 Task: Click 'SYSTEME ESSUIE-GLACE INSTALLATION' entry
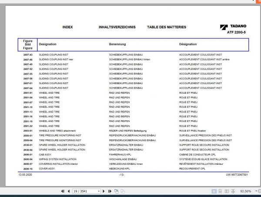(203, 160)
